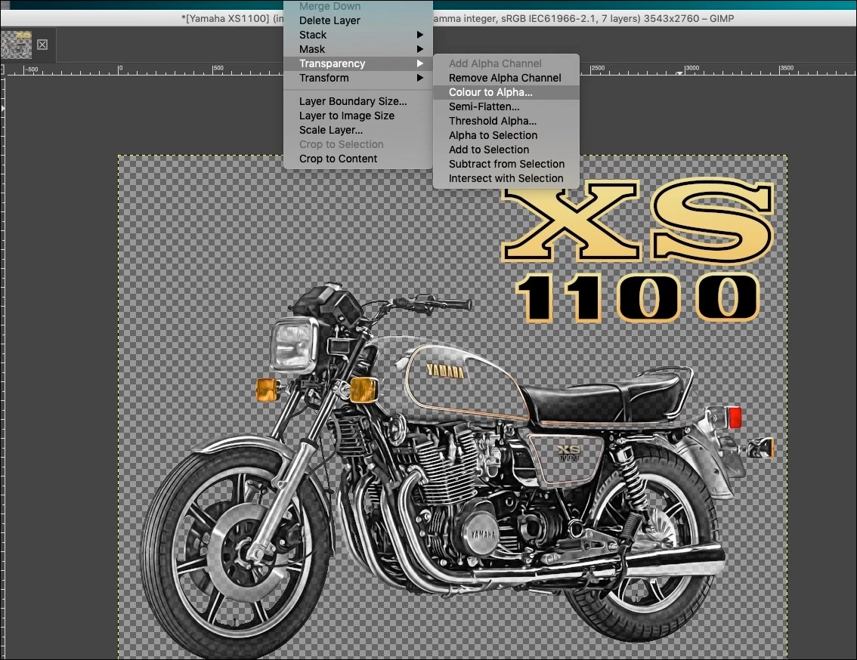Select Add to Selection
Viewport: 857px width, 660px height.
tap(506, 150)
